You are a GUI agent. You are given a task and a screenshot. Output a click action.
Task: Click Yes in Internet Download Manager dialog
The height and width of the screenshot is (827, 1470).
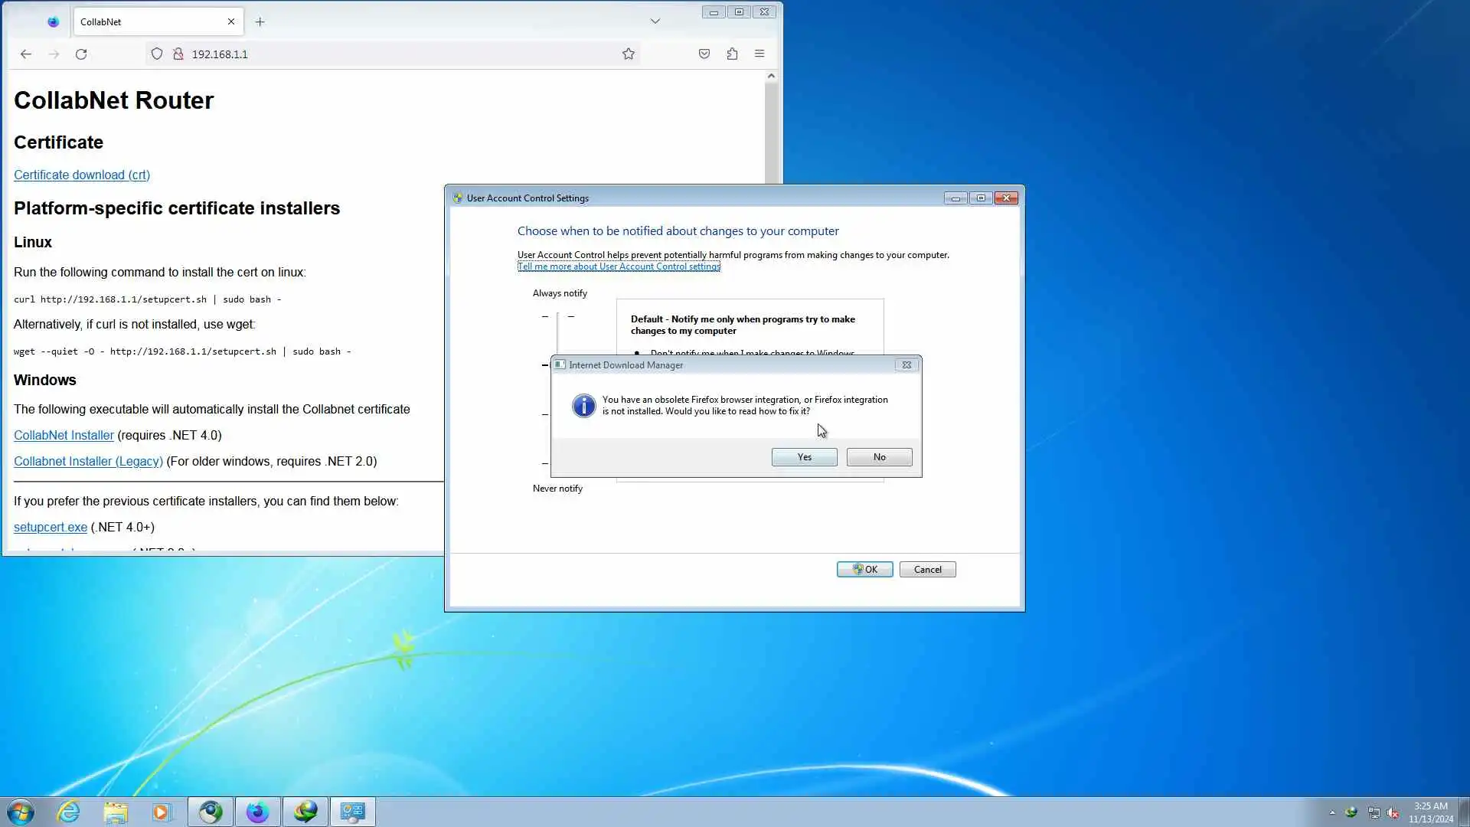[804, 457]
